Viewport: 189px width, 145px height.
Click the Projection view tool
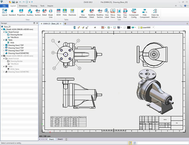pyautogui.click(x=21, y=11)
